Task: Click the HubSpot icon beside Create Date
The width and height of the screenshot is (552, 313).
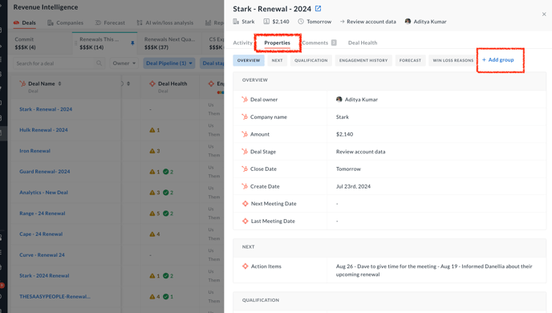Action: pos(245,186)
